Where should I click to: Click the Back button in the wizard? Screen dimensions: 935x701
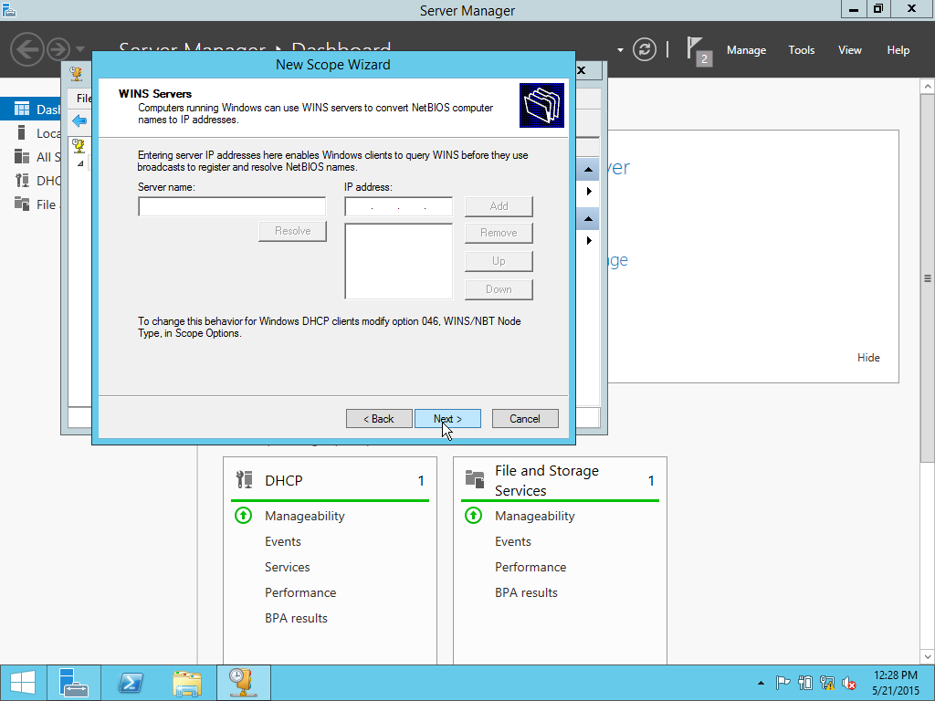[x=379, y=418]
